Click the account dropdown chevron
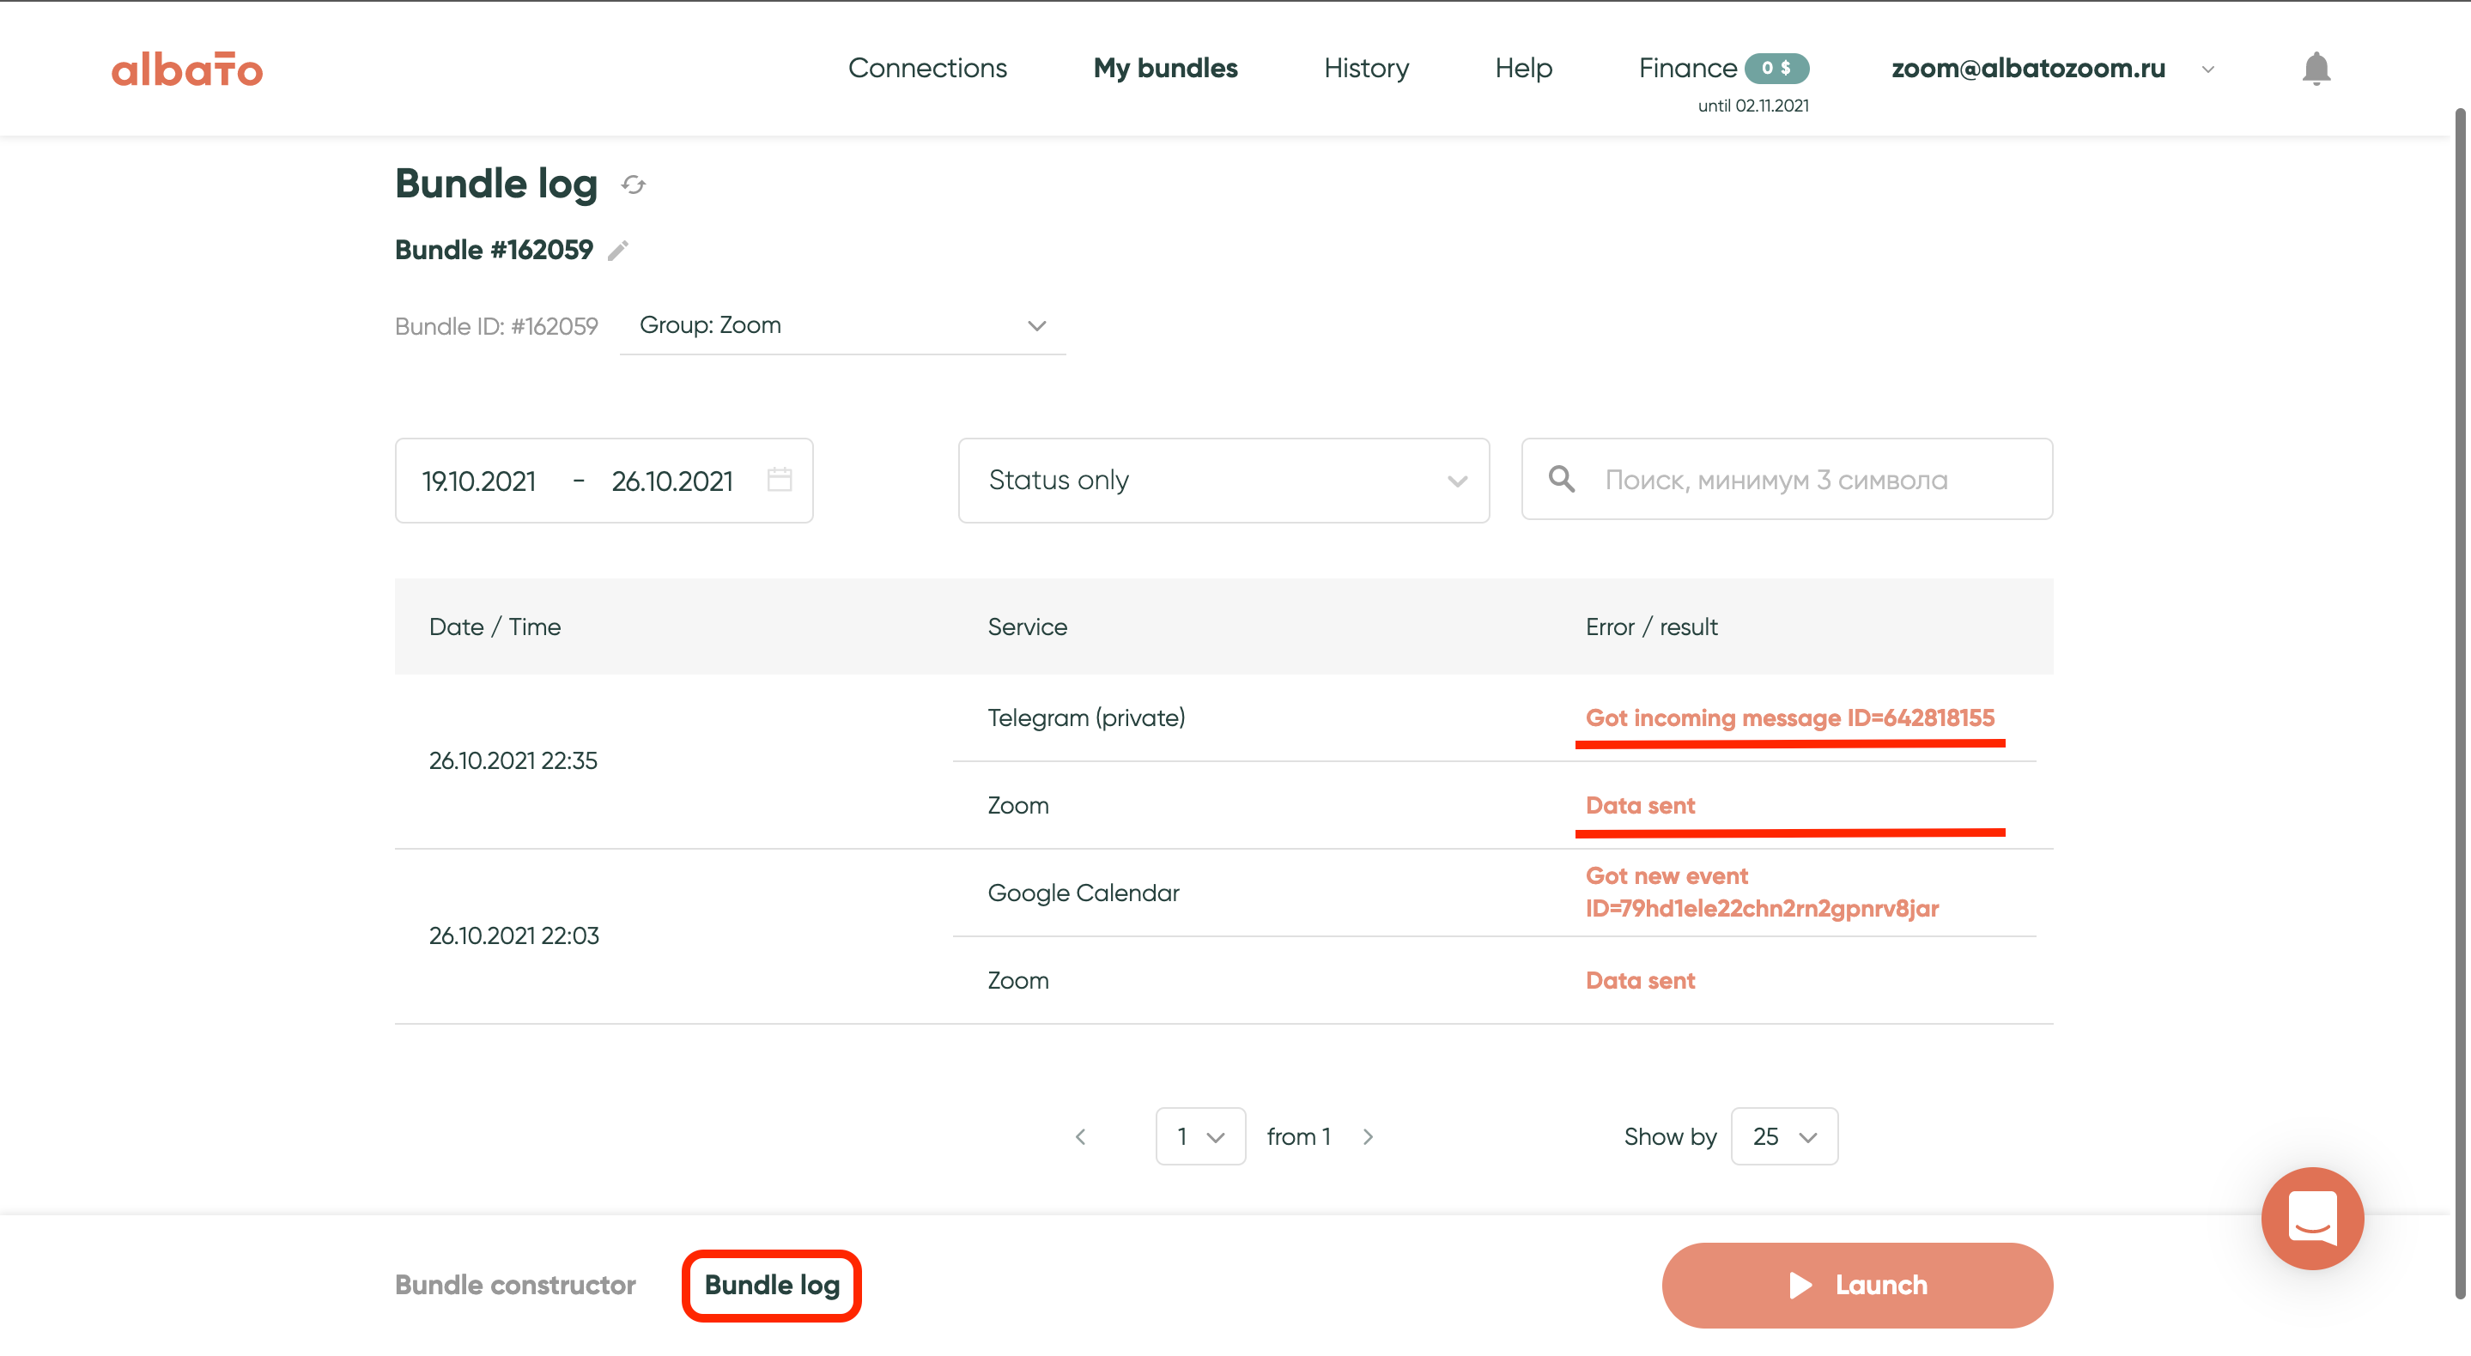Screen dimensions: 2471x1356 tap(2207, 70)
